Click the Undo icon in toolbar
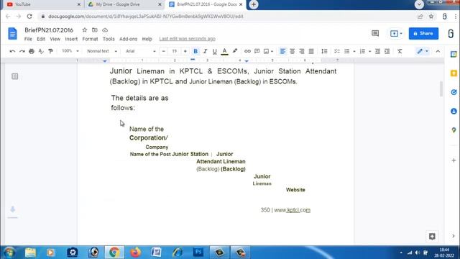 [x=12, y=51]
